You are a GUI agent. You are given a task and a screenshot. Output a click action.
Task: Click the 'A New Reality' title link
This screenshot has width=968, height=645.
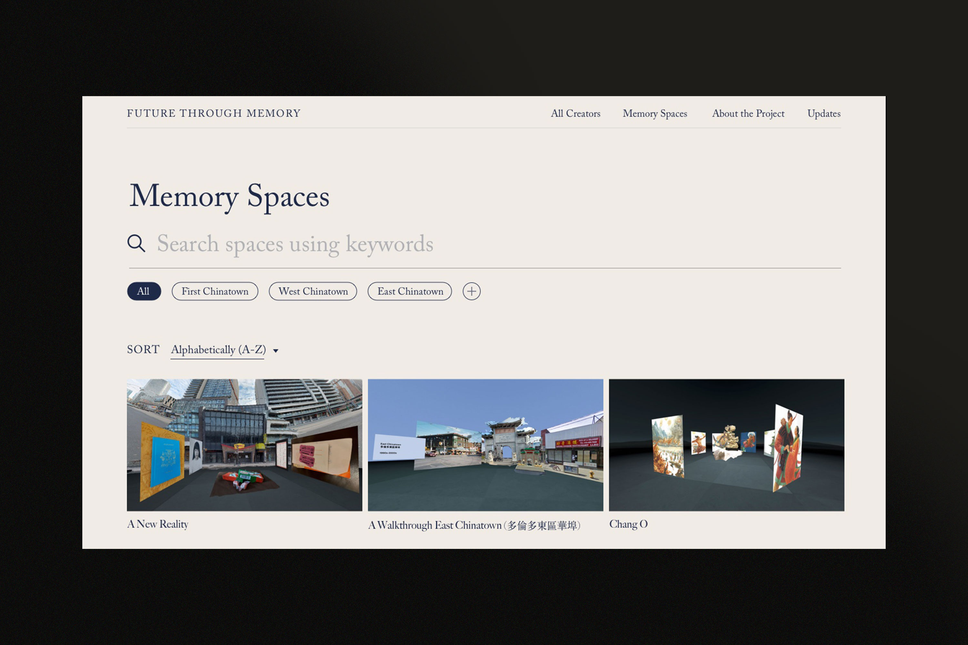pyautogui.click(x=158, y=524)
